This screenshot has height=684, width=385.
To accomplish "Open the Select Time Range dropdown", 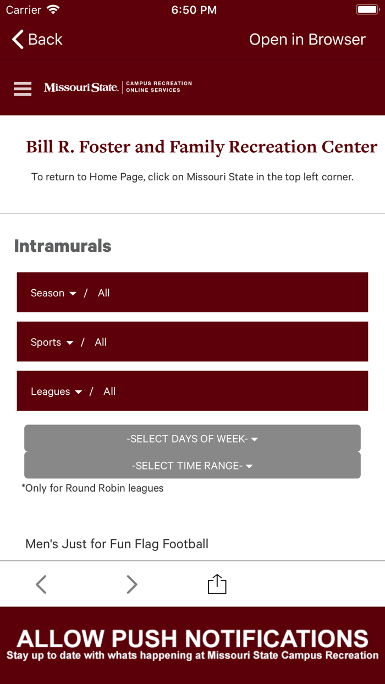I will [x=193, y=466].
